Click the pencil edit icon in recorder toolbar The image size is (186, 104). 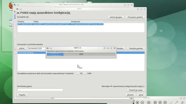point(183,102)
